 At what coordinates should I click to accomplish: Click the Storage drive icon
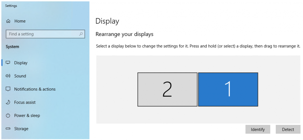coord(8,129)
